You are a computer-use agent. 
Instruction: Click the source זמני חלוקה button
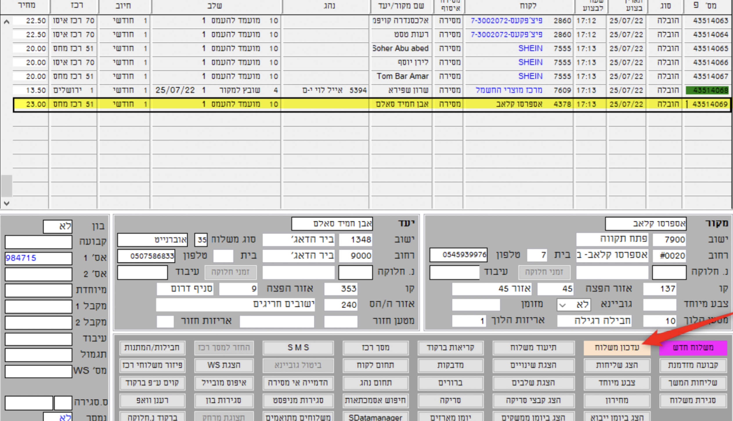(x=544, y=272)
